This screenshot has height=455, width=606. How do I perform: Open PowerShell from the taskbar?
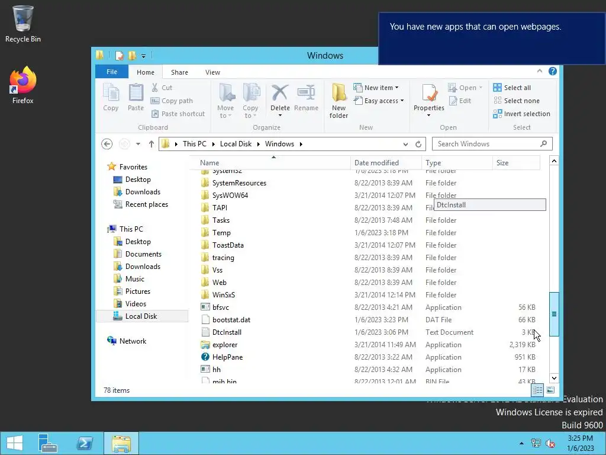(84, 443)
